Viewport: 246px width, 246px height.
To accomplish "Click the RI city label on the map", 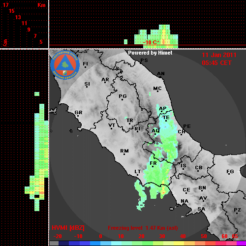I will 137,129.
